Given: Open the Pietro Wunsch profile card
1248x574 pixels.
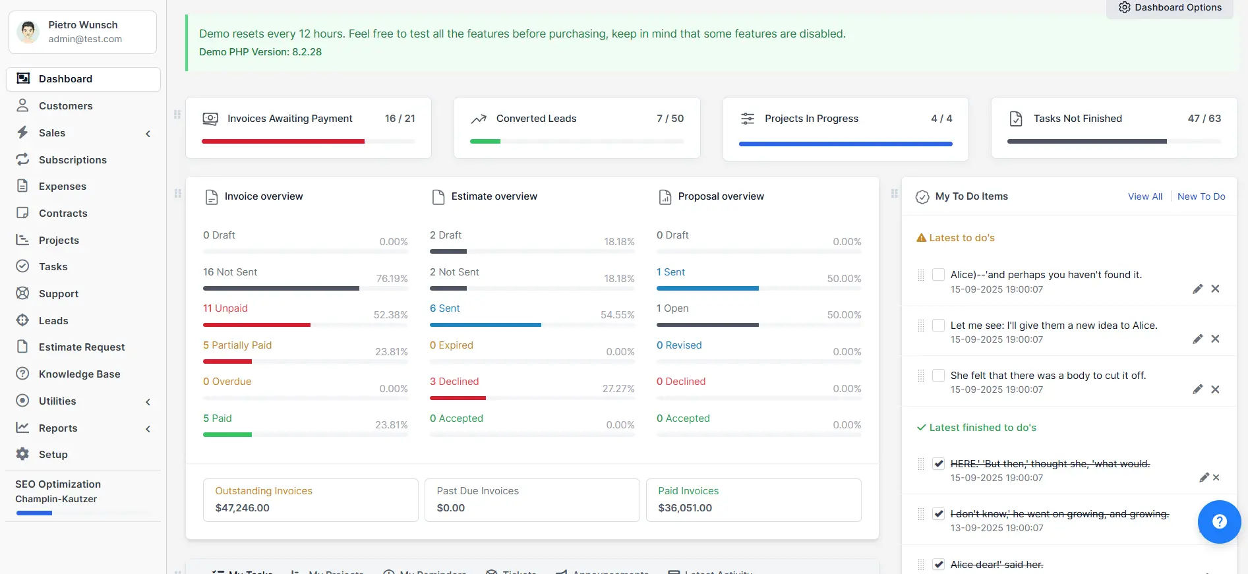Looking at the screenshot, I should click(82, 32).
